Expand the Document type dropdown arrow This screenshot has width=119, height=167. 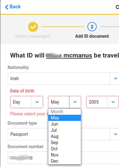coord(116,134)
